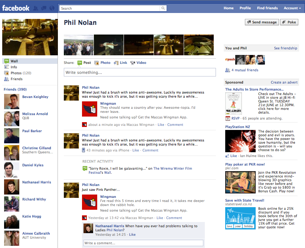Open Find friends in top navigation
The height and width of the screenshot is (248, 305).
coord(267,8)
